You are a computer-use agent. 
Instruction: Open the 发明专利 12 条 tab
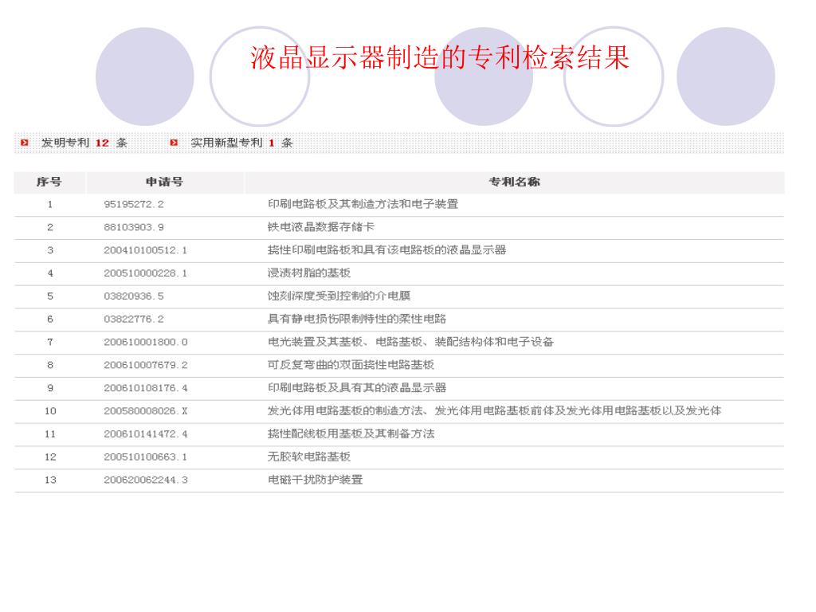tap(84, 143)
